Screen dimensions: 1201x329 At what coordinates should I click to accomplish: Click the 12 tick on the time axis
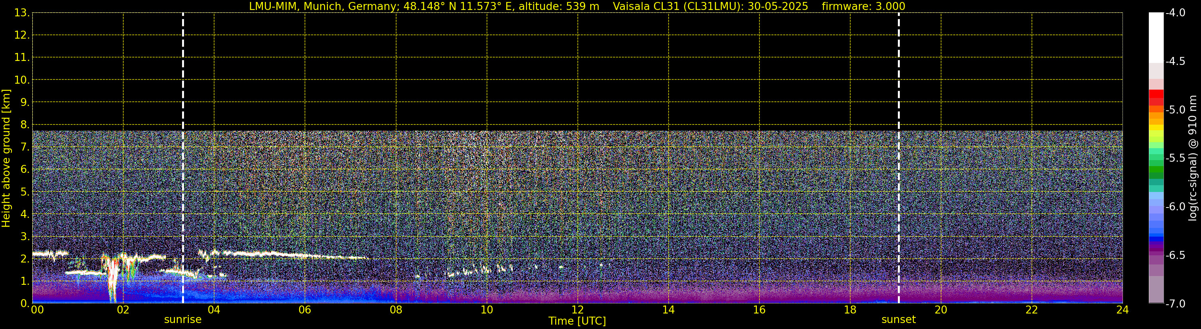coord(577,310)
